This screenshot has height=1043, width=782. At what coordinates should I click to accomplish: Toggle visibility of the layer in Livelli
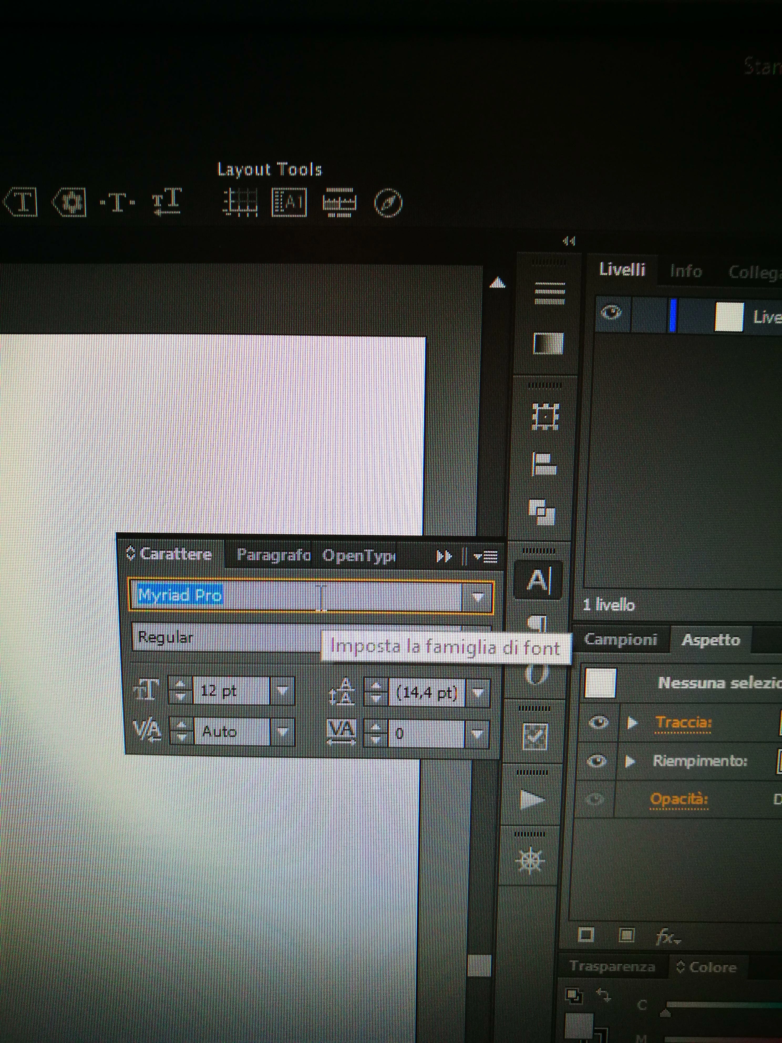click(x=611, y=313)
